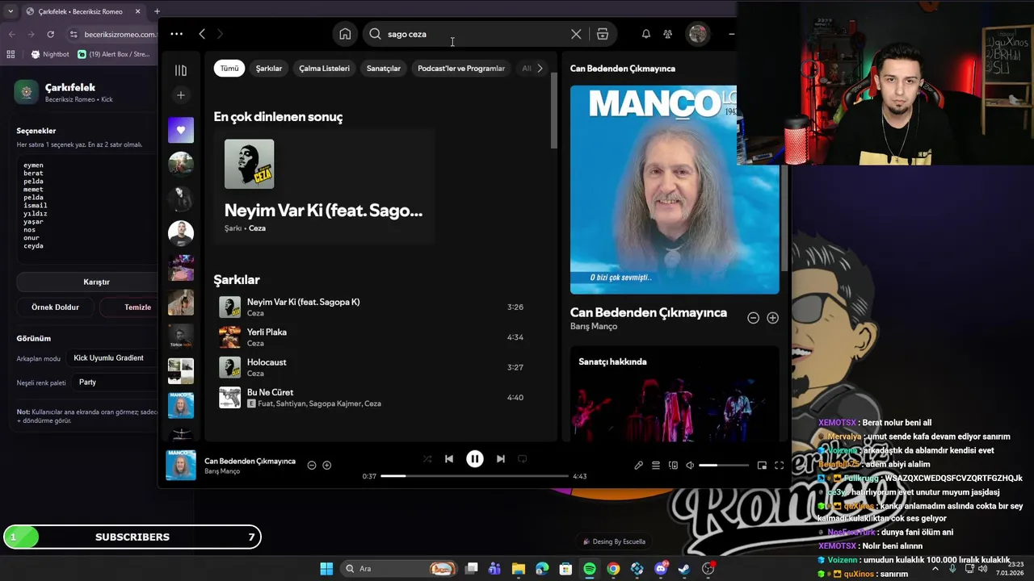Open top result Neyim Var Ki card
This screenshot has height=581, width=1034.
[x=324, y=187]
